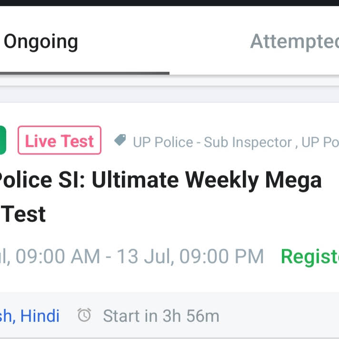The height and width of the screenshot is (339, 339).
Task: Click the tag icon before UP Police
Action: pos(120,140)
